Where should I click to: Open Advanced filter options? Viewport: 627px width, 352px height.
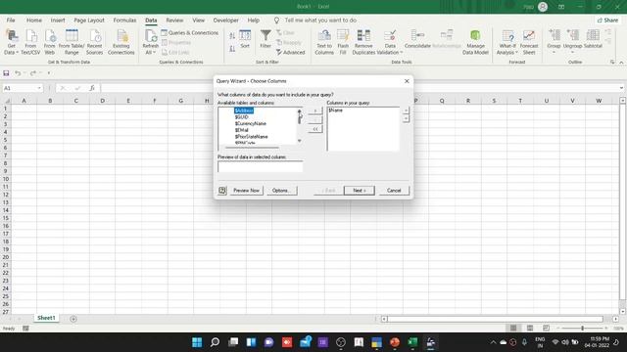pyautogui.click(x=291, y=52)
